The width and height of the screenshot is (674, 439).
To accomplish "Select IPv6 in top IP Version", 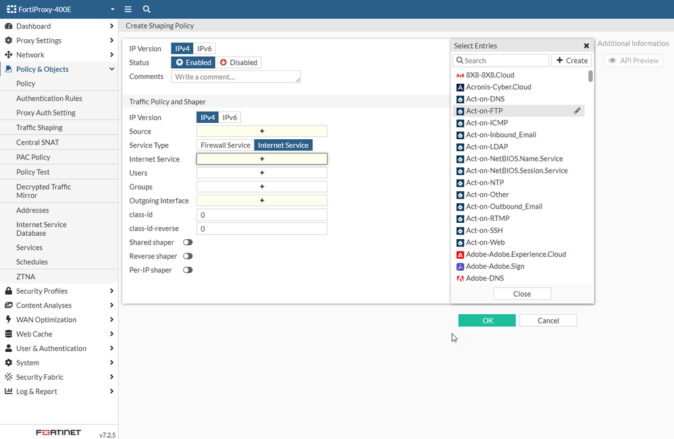I will point(204,49).
